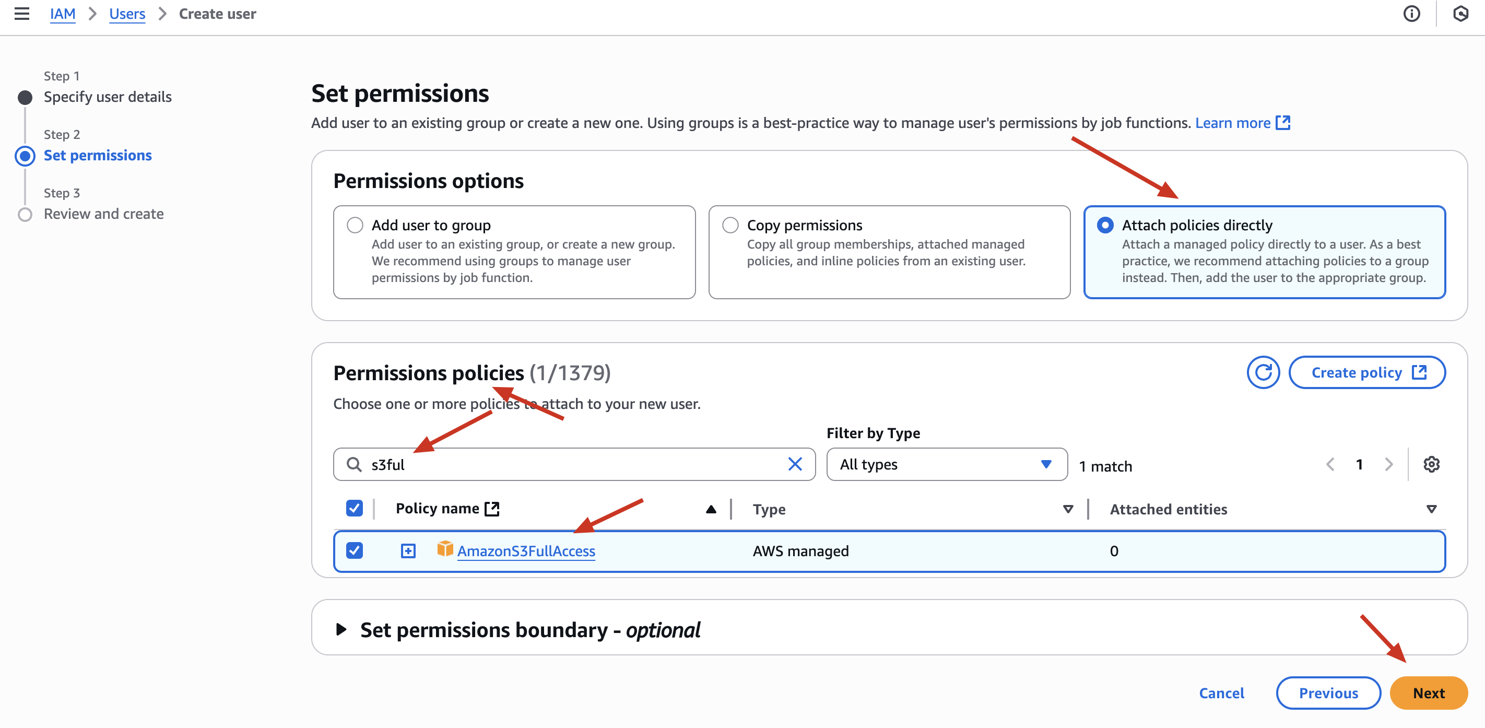1485x728 pixels.
Task: Open table preferences gear icon
Action: pyautogui.click(x=1431, y=464)
